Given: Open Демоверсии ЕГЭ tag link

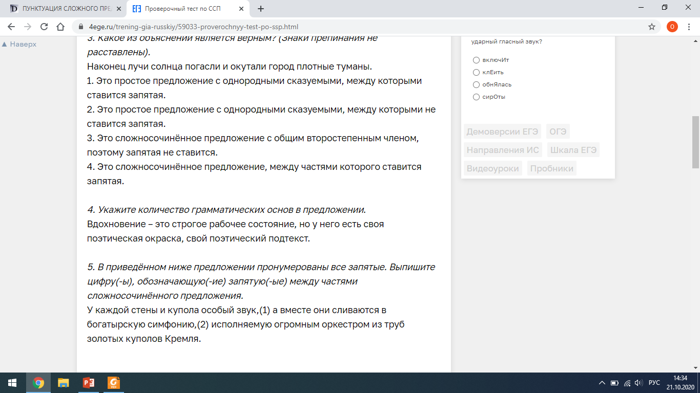Looking at the screenshot, I should pos(502,132).
